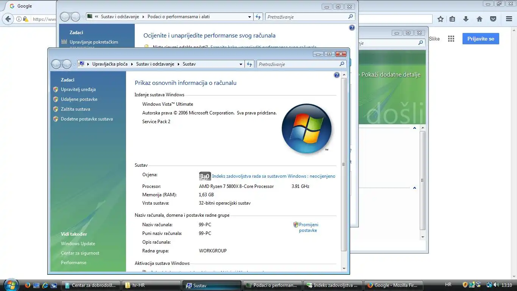517x291 pixels.
Task: Click the Pocket icon in Firefox toolbar
Action: click(x=493, y=19)
